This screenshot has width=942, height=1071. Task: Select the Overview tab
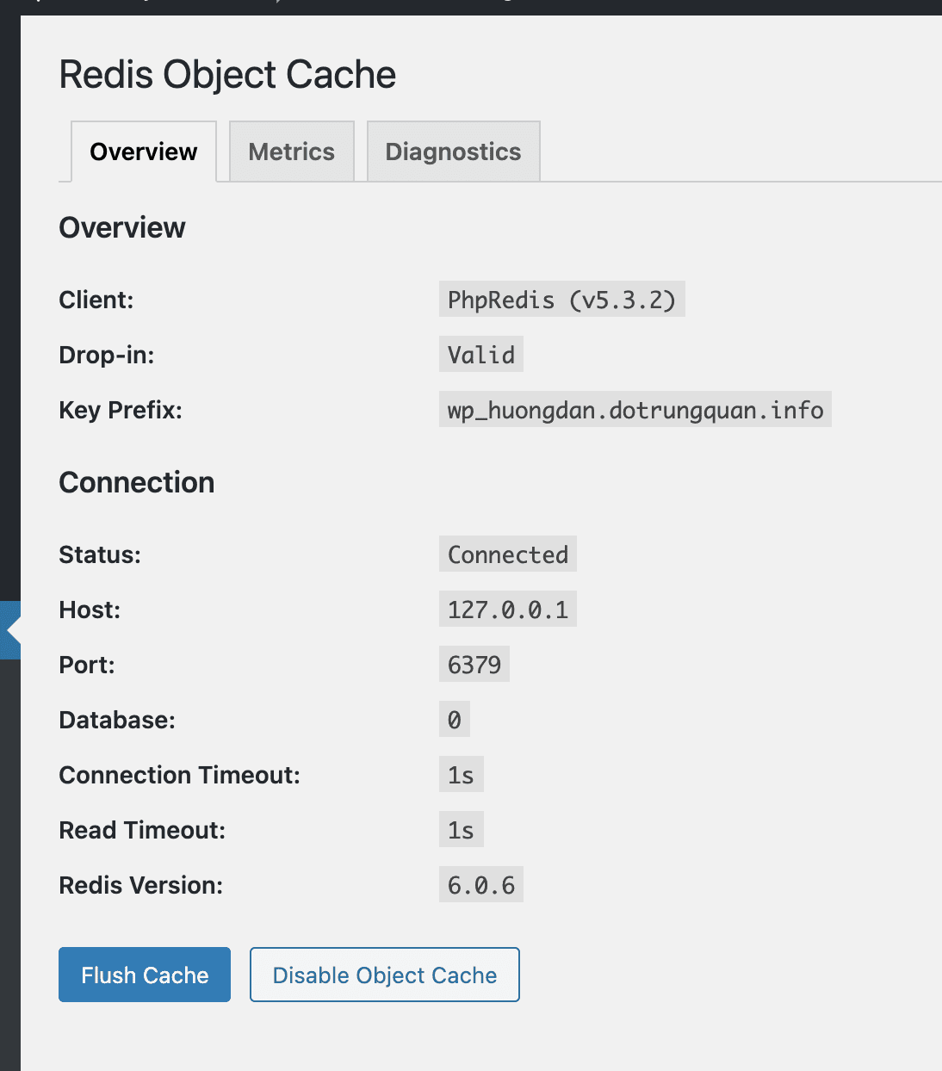(x=143, y=152)
